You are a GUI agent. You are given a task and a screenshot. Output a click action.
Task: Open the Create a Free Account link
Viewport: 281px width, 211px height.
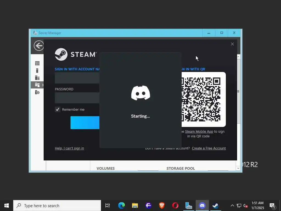209,148
